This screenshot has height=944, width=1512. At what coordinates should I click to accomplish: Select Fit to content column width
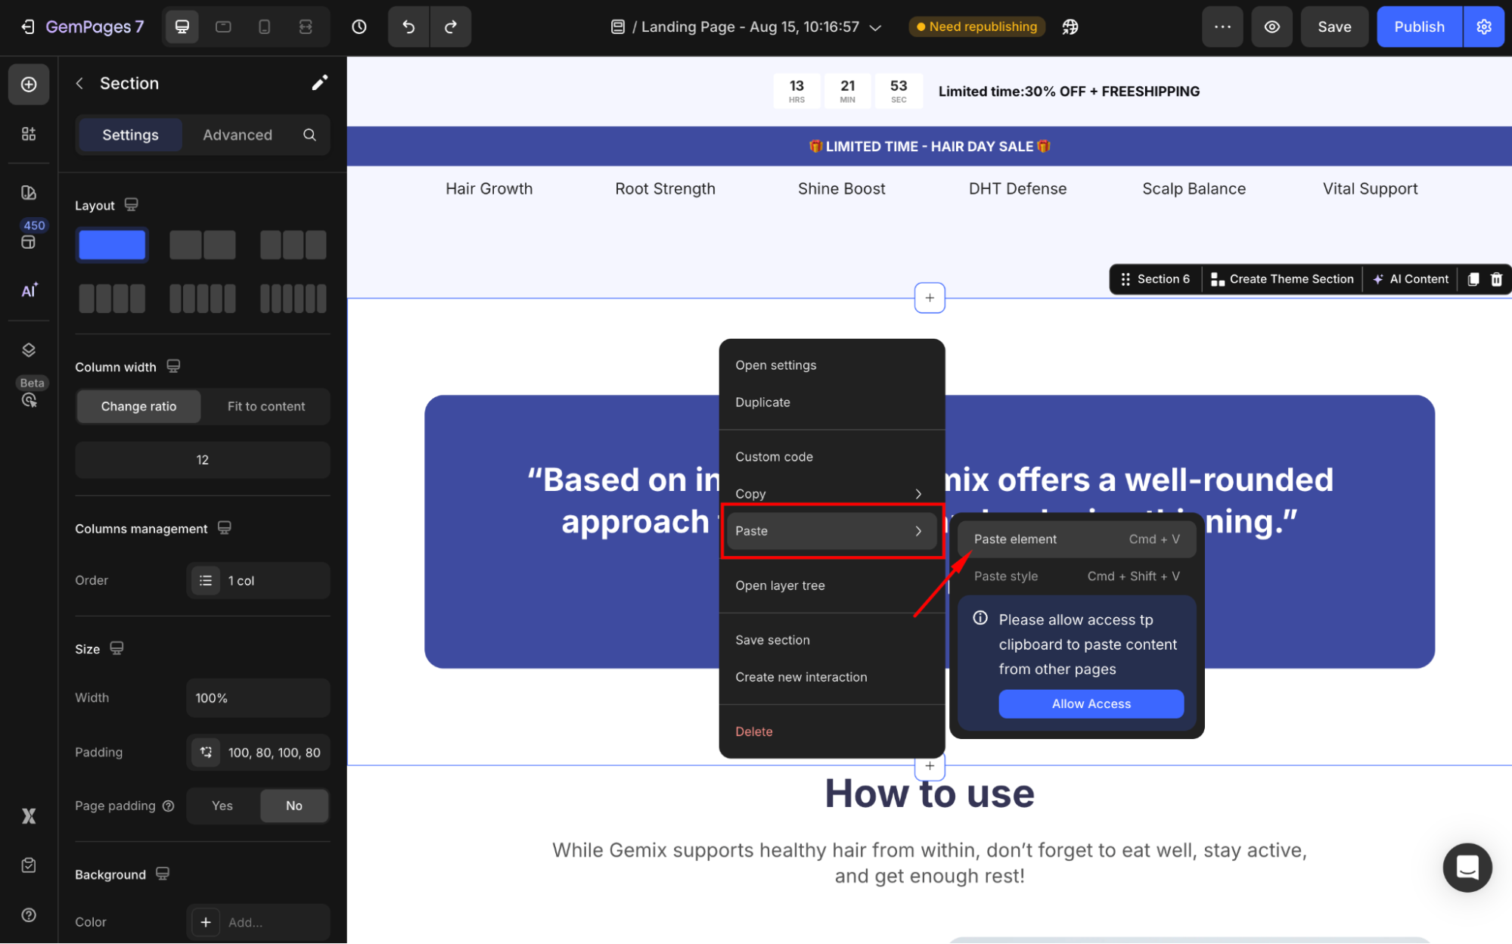265,406
